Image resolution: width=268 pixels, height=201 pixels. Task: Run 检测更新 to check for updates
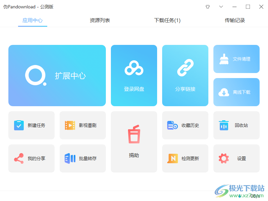(x=185, y=158)
